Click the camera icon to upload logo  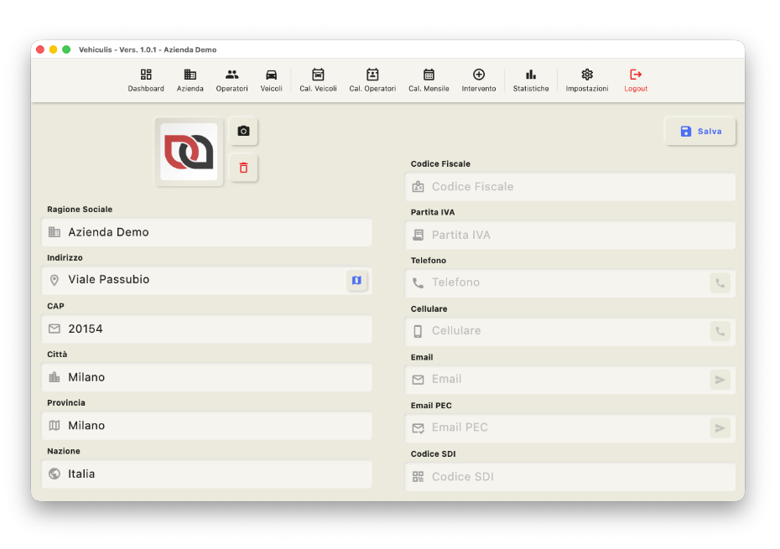click(x=243, y=131)
